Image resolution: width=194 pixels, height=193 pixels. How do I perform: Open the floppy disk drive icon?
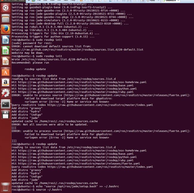(5, 115)
